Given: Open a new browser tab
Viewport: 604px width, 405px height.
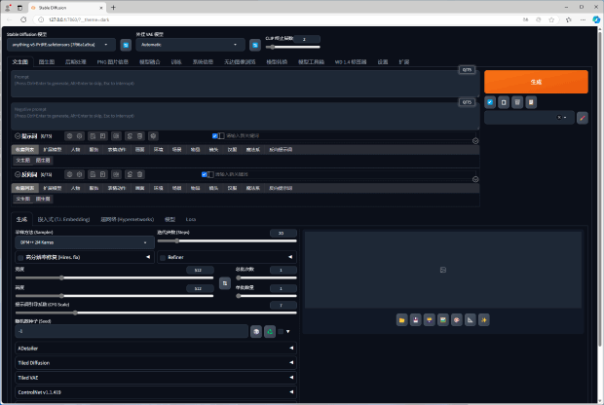Looking at the screenshot, I should point(113,8).
